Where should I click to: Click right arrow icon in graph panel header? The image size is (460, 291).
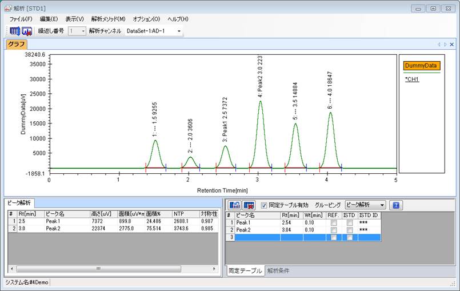click(x=445, y=44)
